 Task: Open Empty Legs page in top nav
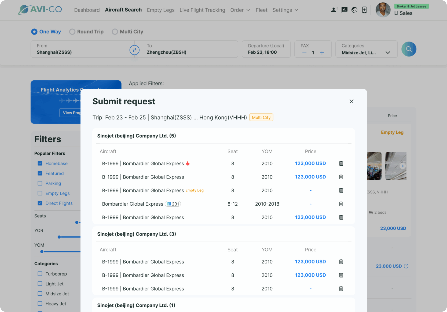tap(161, 10)
